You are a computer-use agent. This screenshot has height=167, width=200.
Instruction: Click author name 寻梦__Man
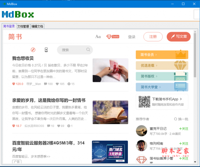[33, 84]
